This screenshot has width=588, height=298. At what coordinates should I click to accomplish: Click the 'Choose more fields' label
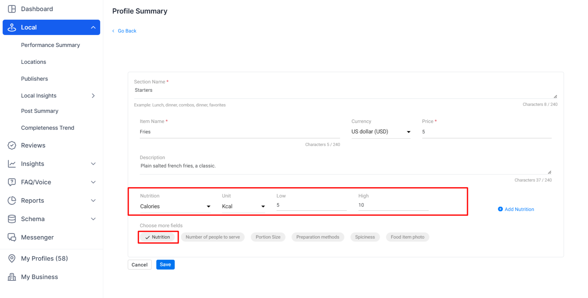pyautogui.click(x=161, y=226)
